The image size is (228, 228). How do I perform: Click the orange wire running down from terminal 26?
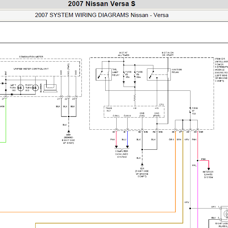[175, 172]
